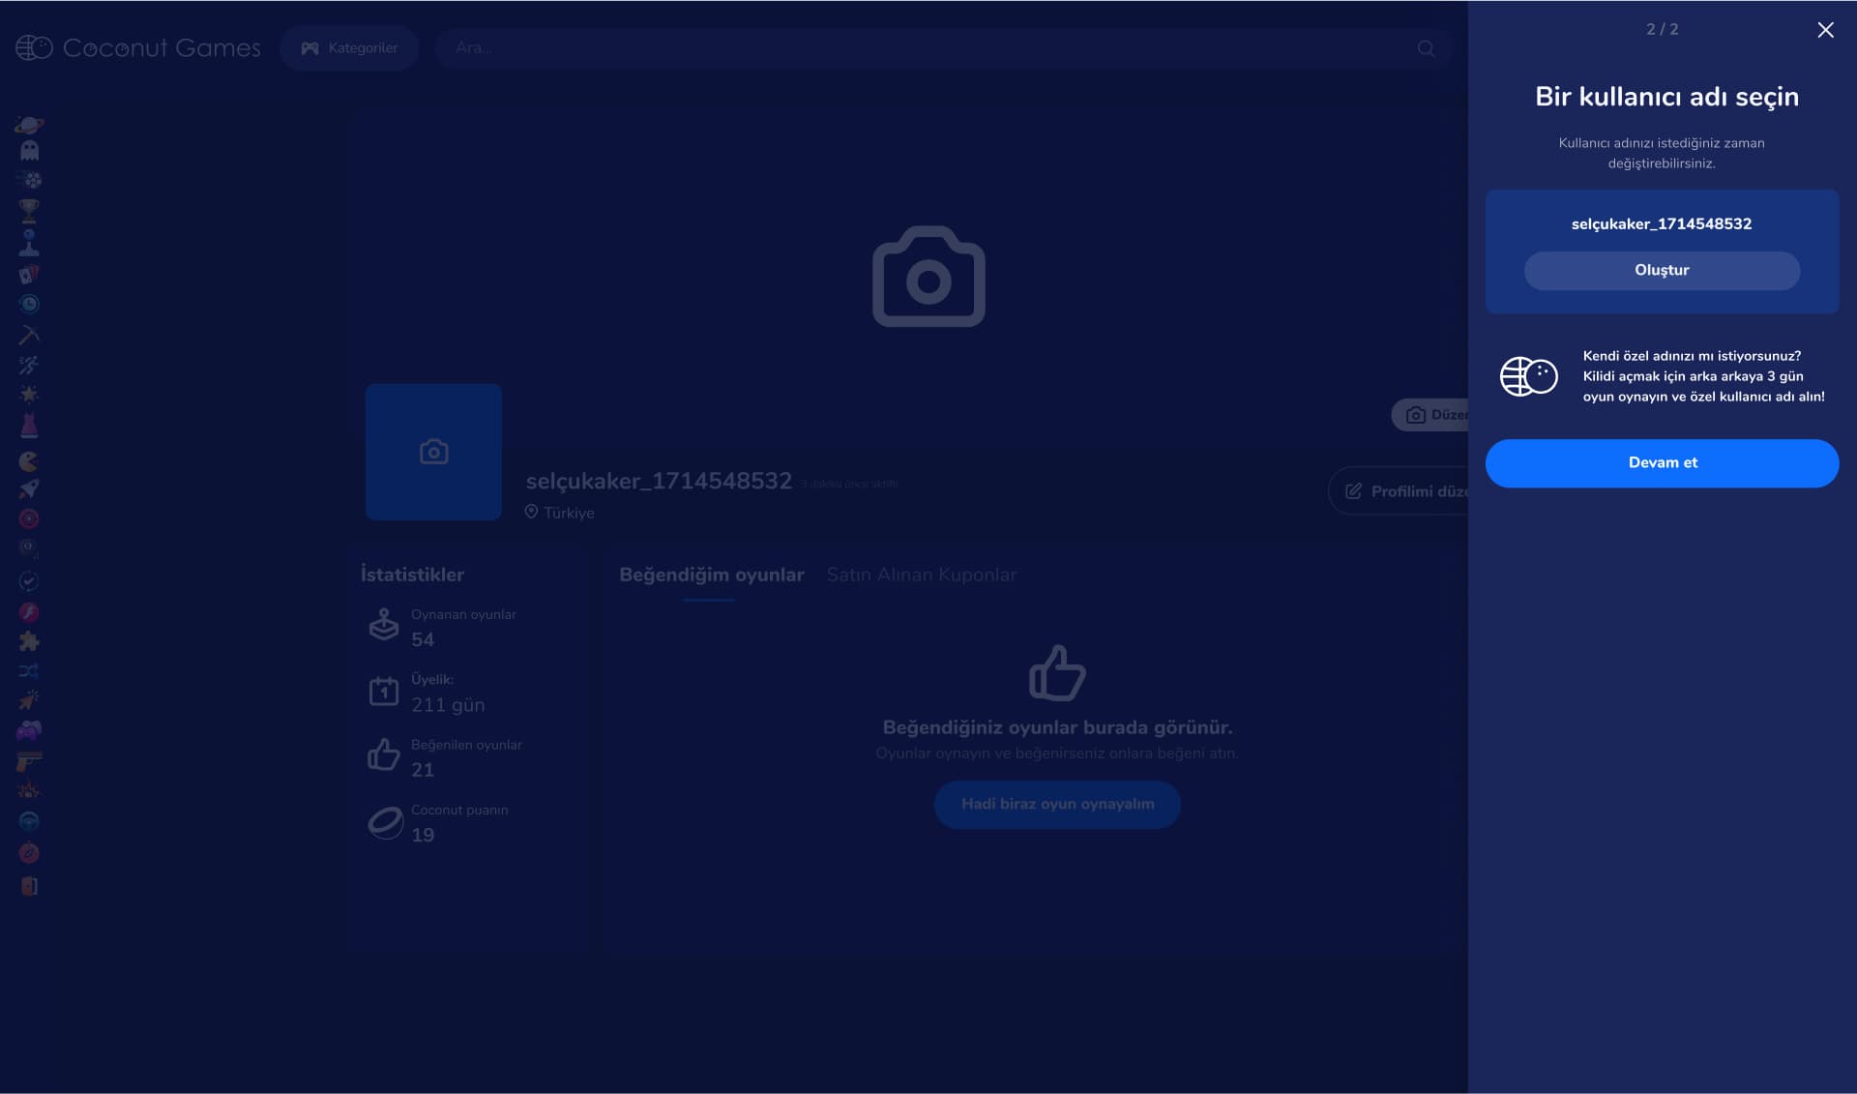
Task: Select the pickaxe category icon in sidebar
Action: [x=29, y=335]
